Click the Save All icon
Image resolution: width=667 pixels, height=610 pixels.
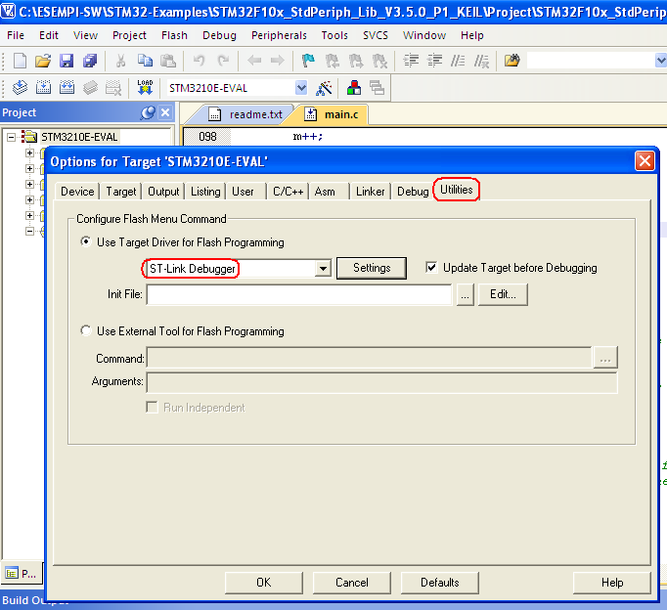coord(90,61)
